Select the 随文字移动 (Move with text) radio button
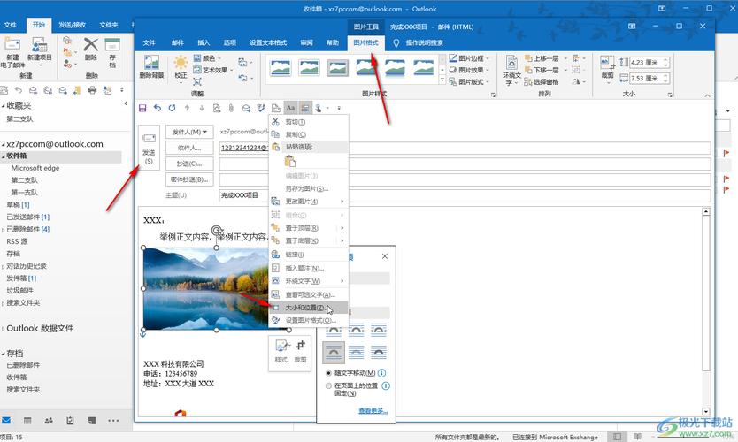 [328, 373]
